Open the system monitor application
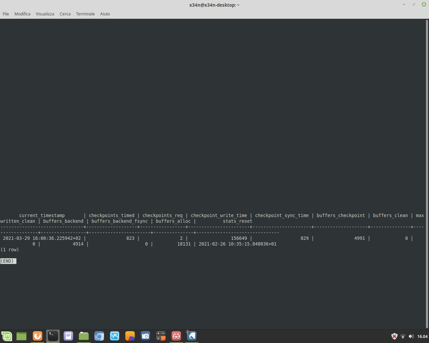 (114, 336)
